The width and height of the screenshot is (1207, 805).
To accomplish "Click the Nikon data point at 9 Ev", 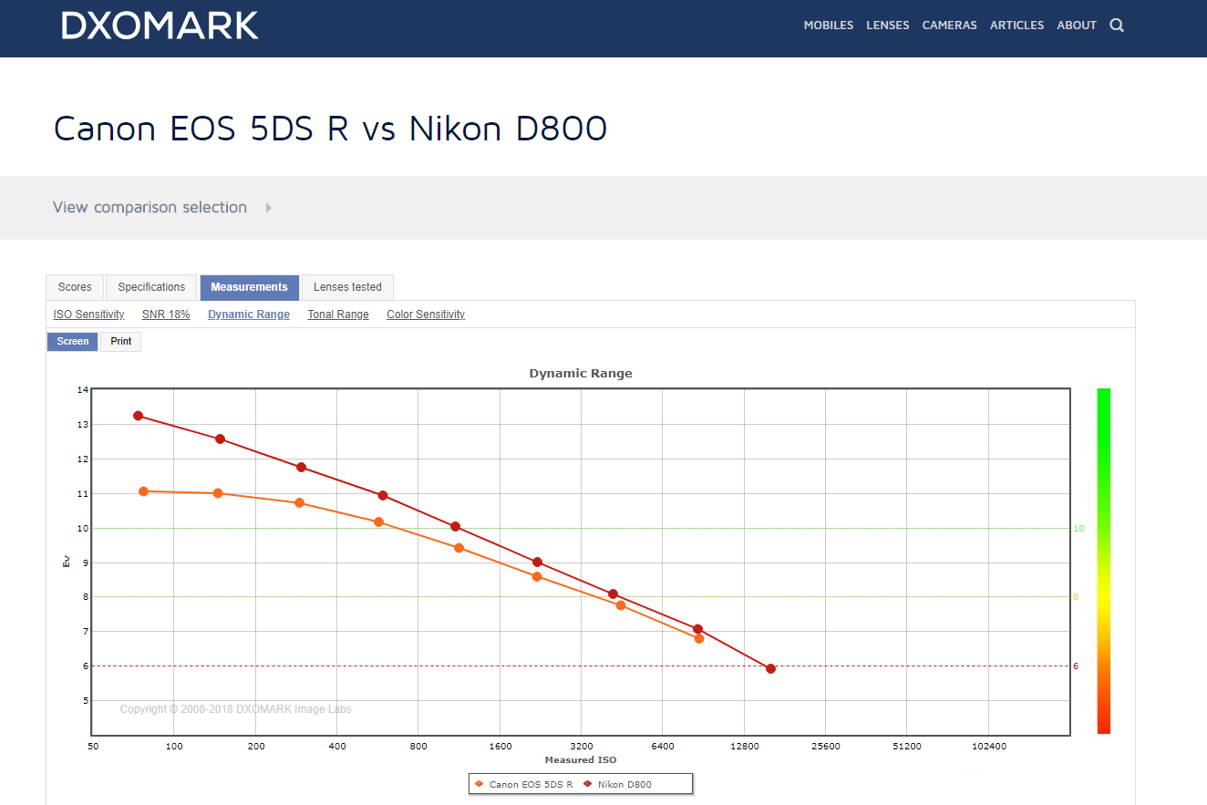I will [537, 562].
